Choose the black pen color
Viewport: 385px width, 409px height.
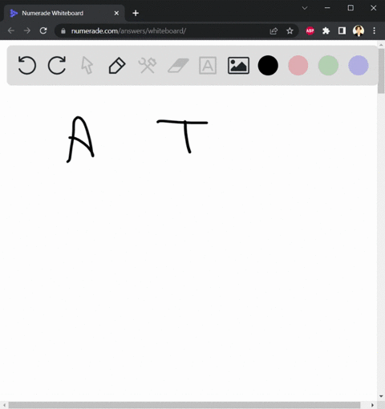click(x=268, y=65)
